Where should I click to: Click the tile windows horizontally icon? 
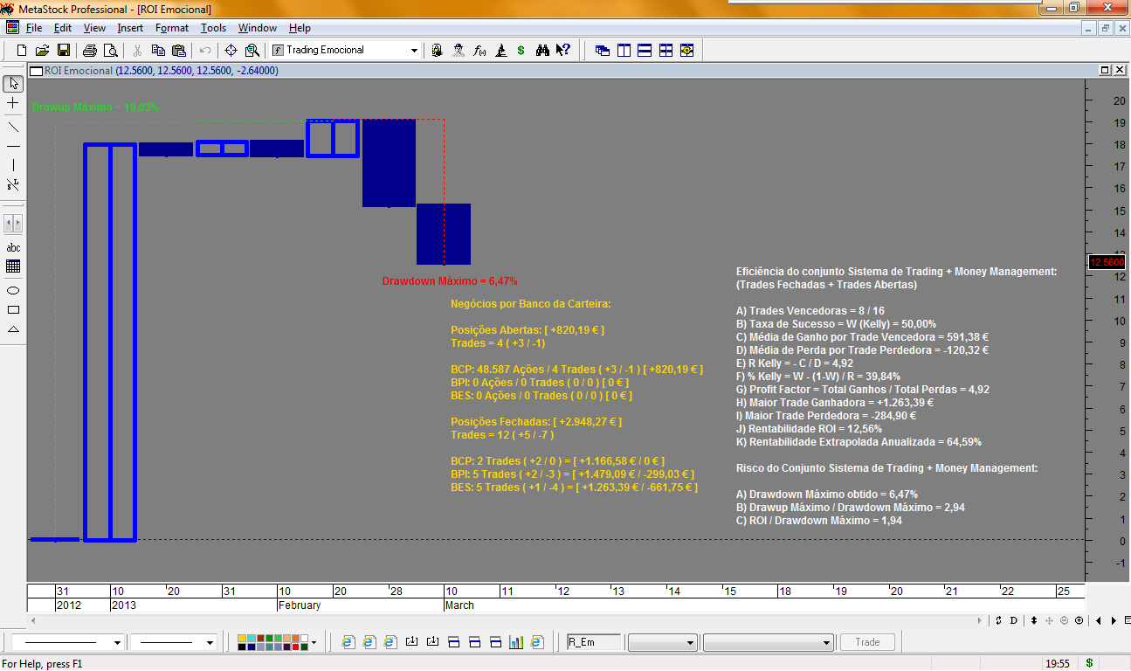pos(645,50)
